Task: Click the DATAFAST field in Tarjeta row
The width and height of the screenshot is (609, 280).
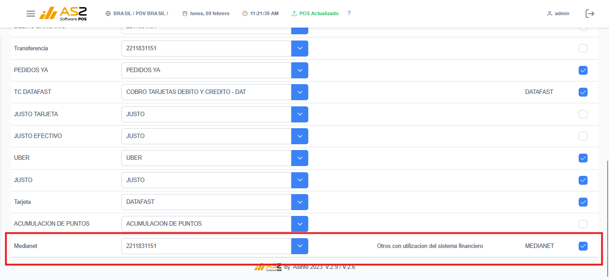Action: click(x=207, y=202)
